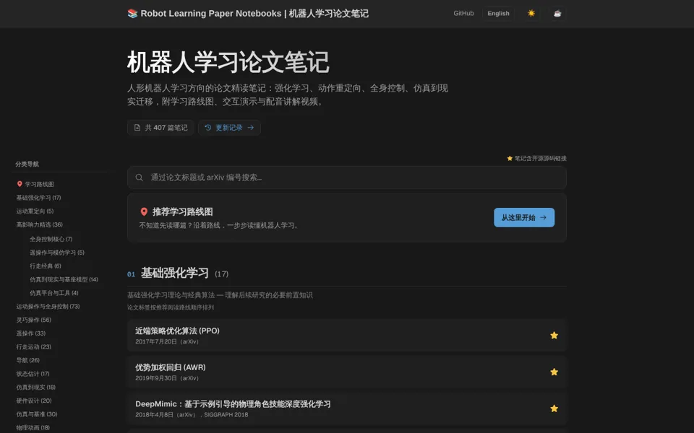Click the 机器人学习论文笔记 page title
694x433 pixels.
pyautogui.click(x=228, y=62)
